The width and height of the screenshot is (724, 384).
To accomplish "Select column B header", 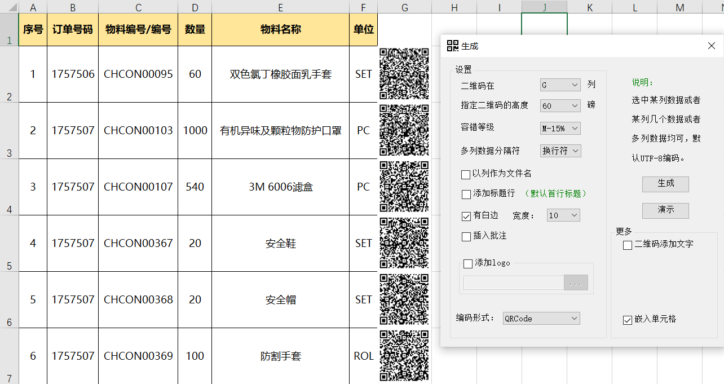I will tap(73, 7).
